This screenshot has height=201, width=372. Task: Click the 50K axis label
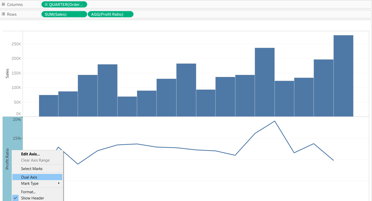[x=17, y=102]
